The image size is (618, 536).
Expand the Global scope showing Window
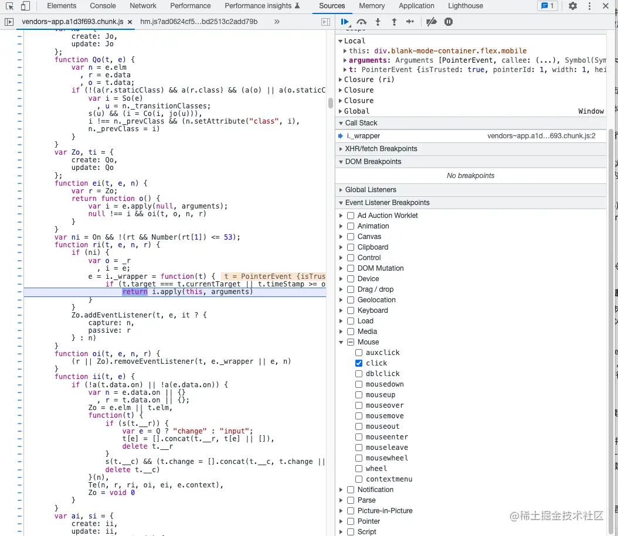341,111
